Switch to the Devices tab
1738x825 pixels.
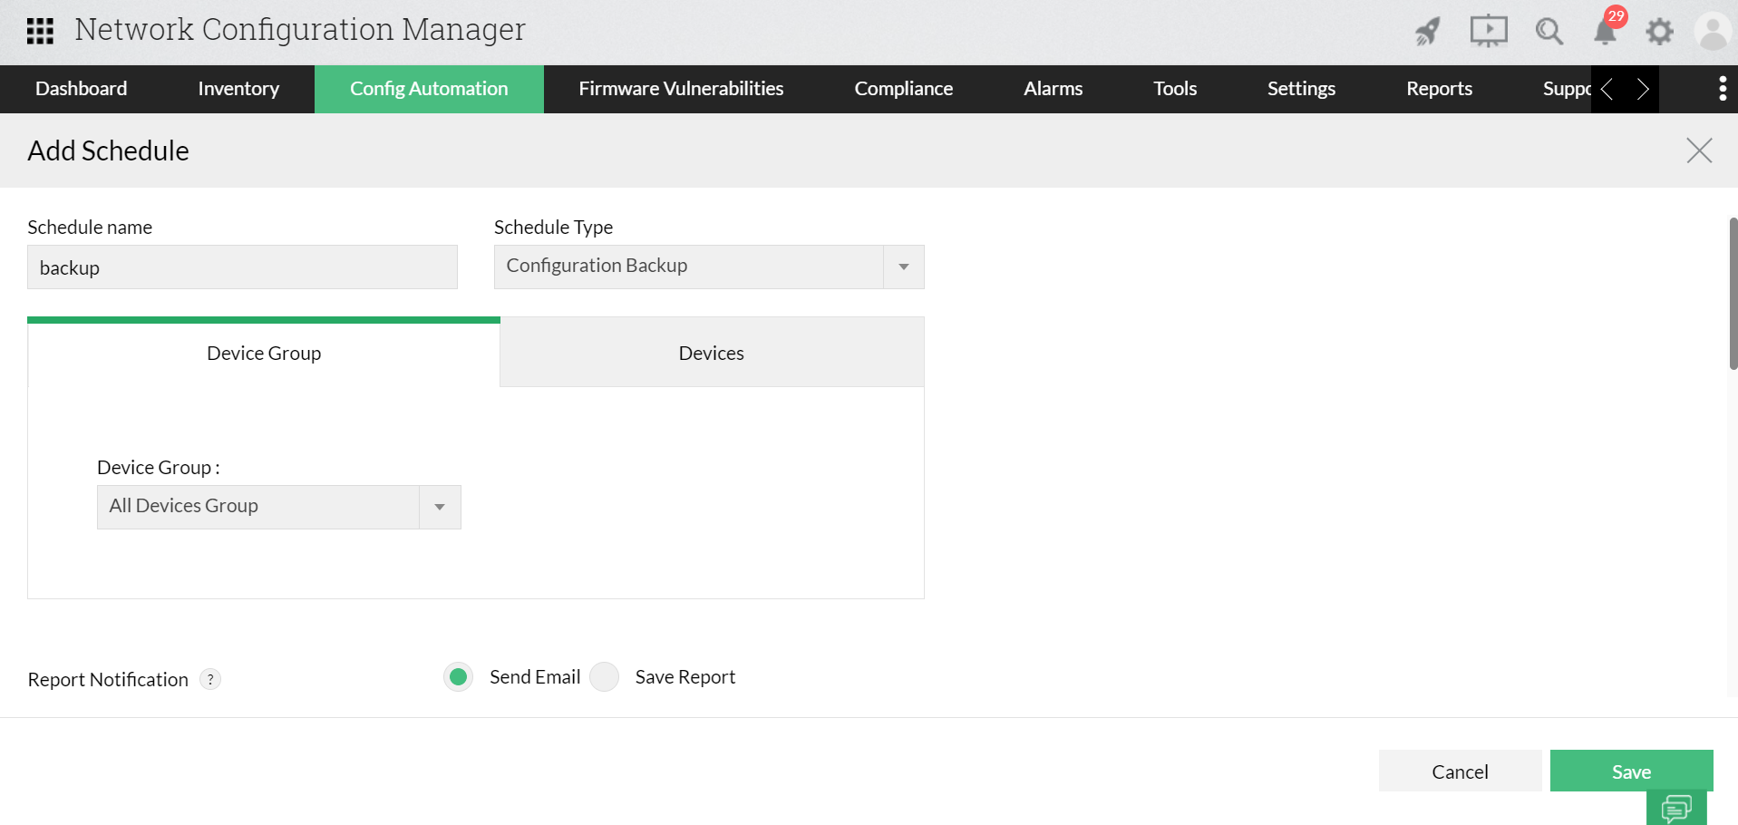712,353
